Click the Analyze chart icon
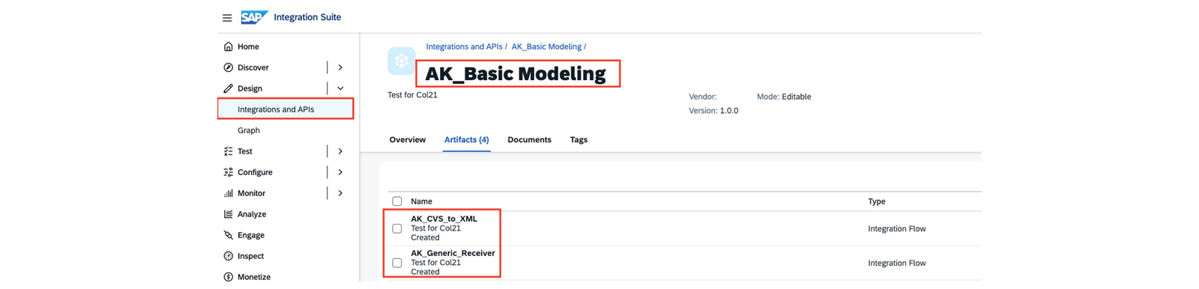Viewport: 1199px width, 289px height. click(x=228, y=214)
